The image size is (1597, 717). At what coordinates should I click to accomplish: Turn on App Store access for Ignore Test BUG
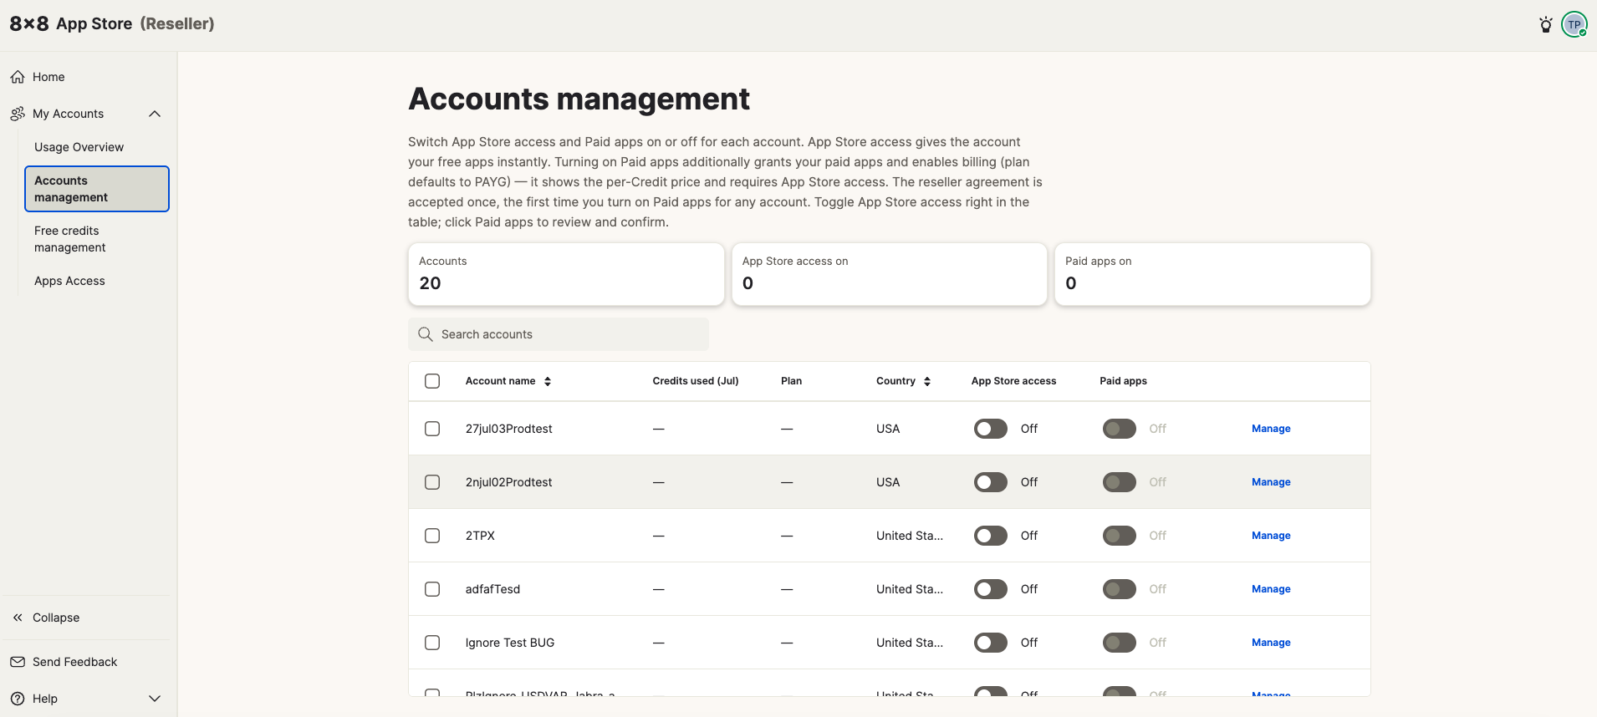point(991,643)
